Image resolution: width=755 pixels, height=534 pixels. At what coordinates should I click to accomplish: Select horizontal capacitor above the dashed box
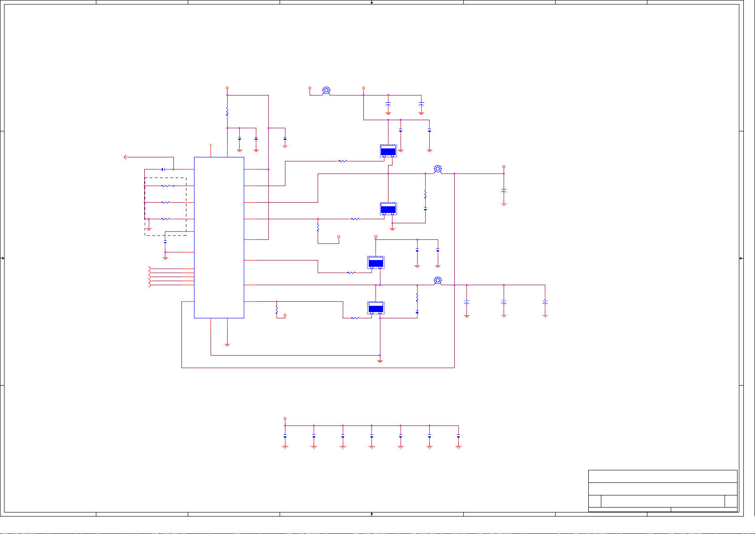163,169
